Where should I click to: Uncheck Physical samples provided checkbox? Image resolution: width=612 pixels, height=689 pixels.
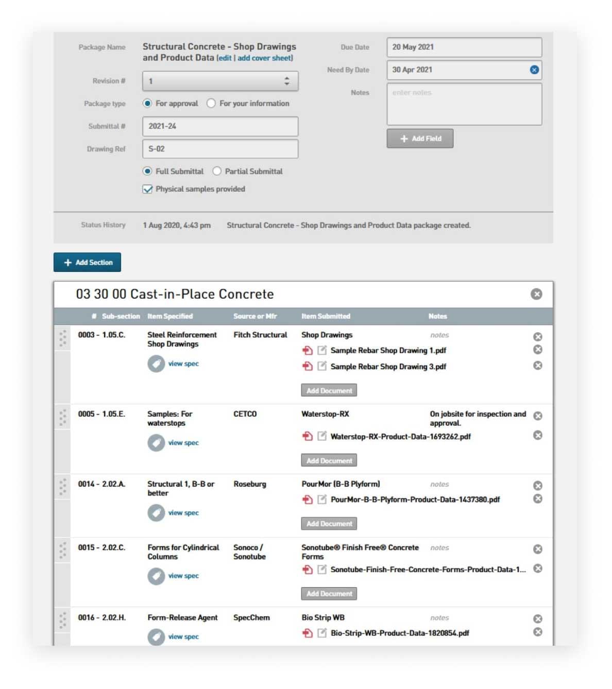click(x=147, y=189)
